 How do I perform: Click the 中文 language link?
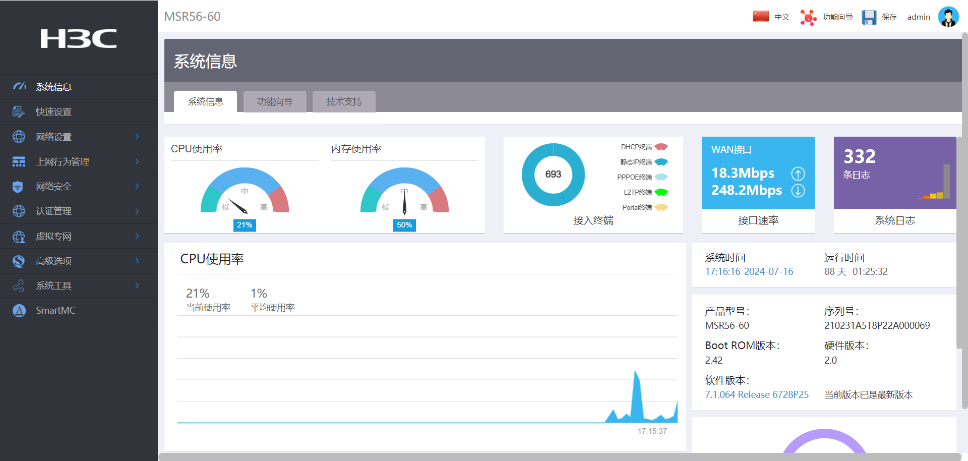tap(782, 17)
